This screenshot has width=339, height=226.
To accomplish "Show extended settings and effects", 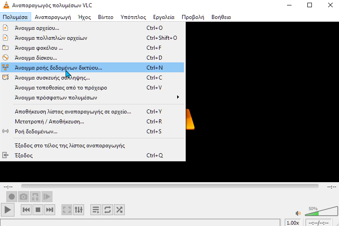I will tap(79, 210).
